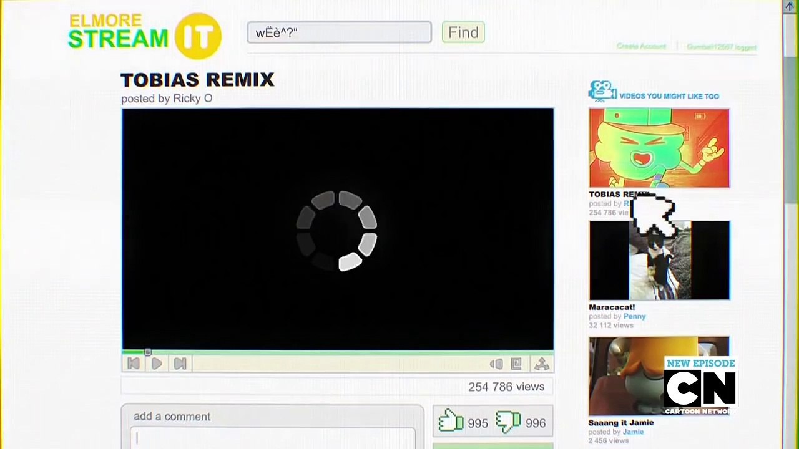This screenshot has height=449, width=799.
Task: Open the Ricky O poster name
Action: 192,99
